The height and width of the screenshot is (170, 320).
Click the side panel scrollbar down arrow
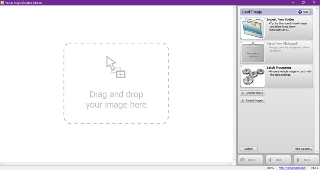(317, 151)
